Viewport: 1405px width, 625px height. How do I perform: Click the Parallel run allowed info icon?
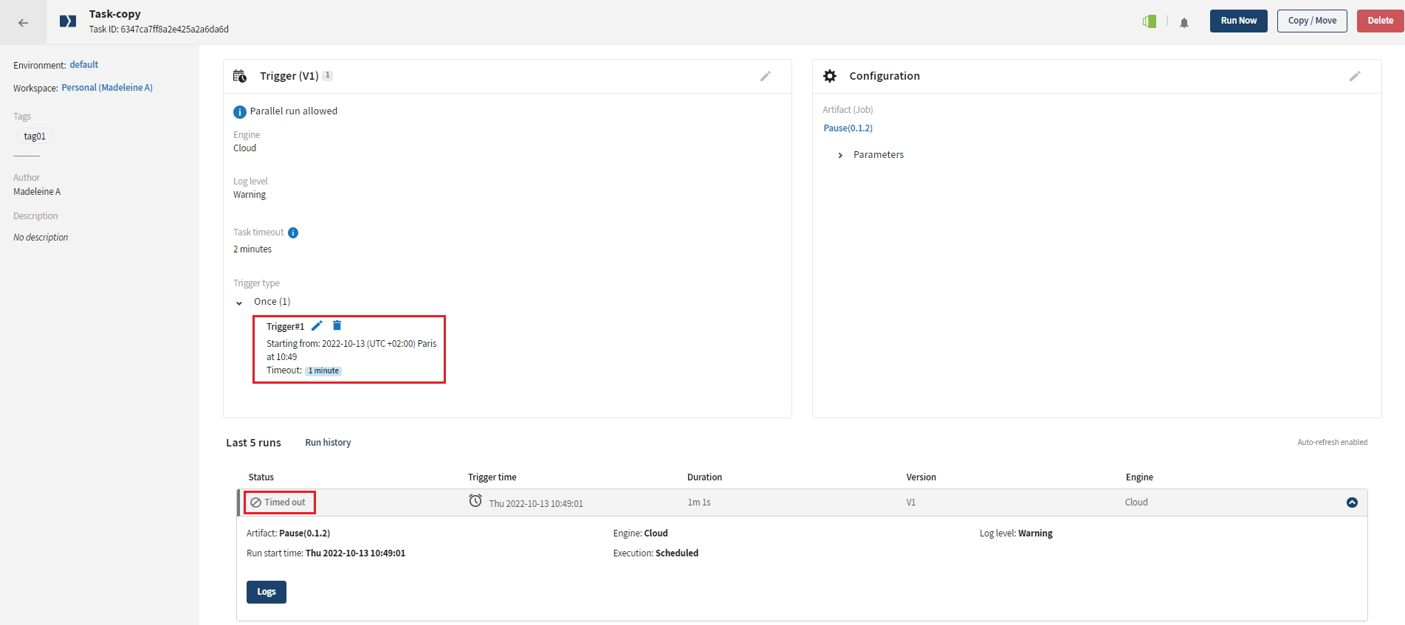tap(240, 112)
